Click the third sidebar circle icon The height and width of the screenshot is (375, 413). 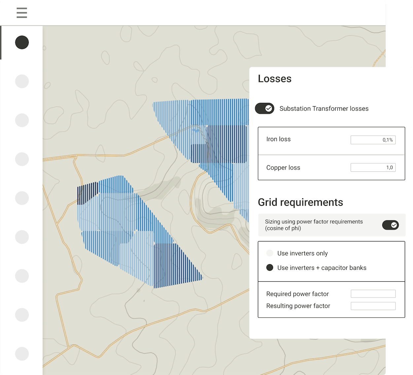pos(22,120)
